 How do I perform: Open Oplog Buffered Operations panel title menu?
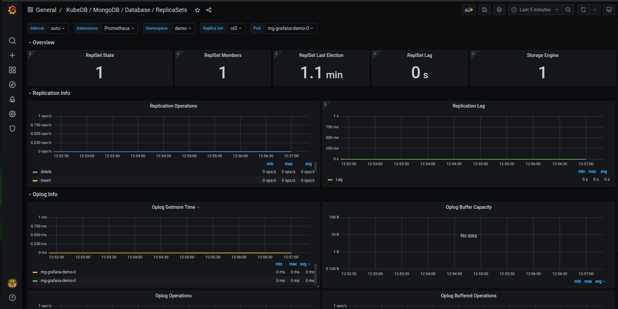tap(469, 296)
